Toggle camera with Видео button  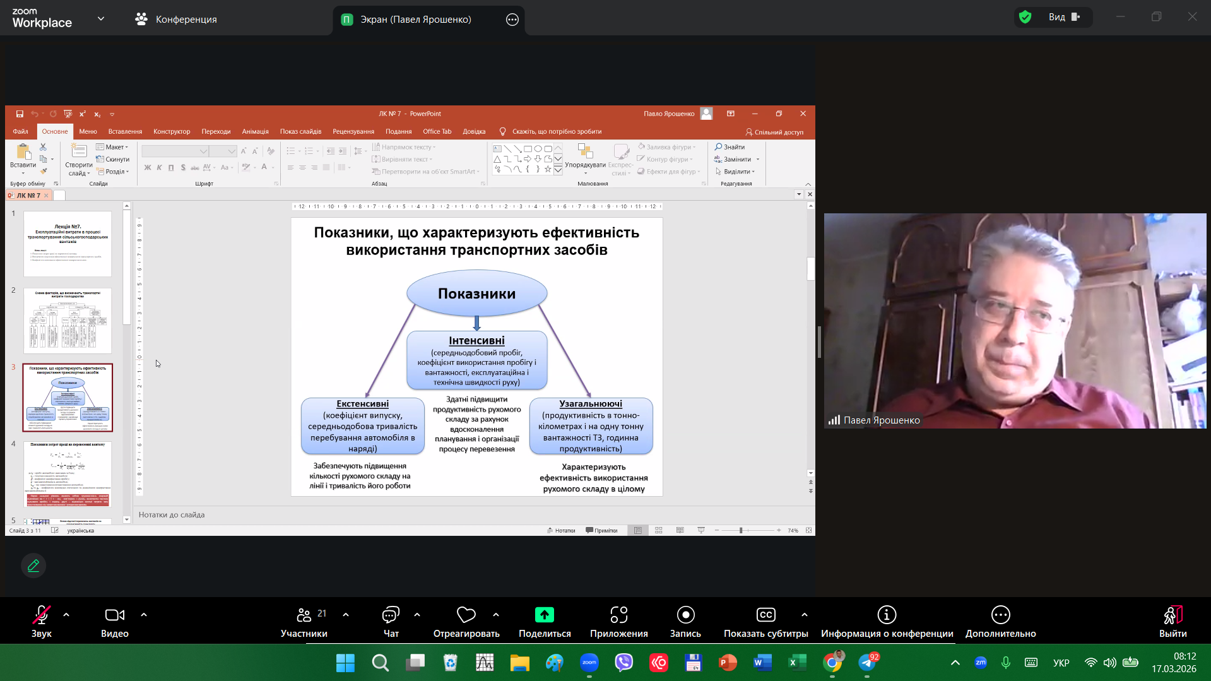[x=114, y=615]
